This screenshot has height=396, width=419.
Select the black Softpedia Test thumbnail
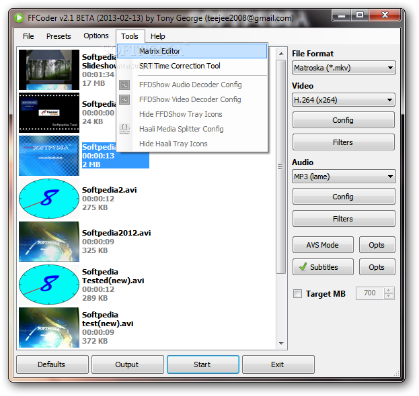[49, 113]
